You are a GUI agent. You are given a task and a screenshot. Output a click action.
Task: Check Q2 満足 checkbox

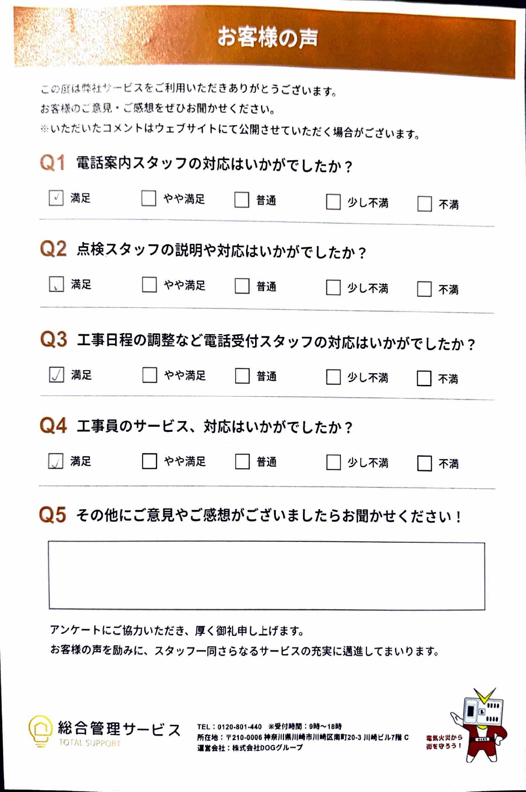point(56,284)
